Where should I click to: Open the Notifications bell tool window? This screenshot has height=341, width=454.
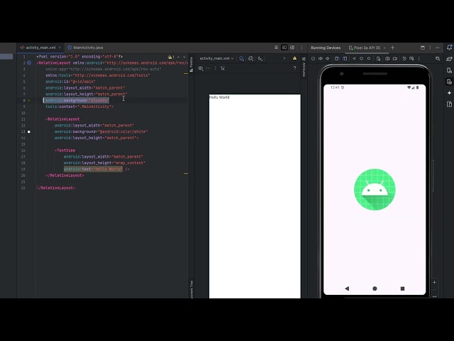click(449, 48)
